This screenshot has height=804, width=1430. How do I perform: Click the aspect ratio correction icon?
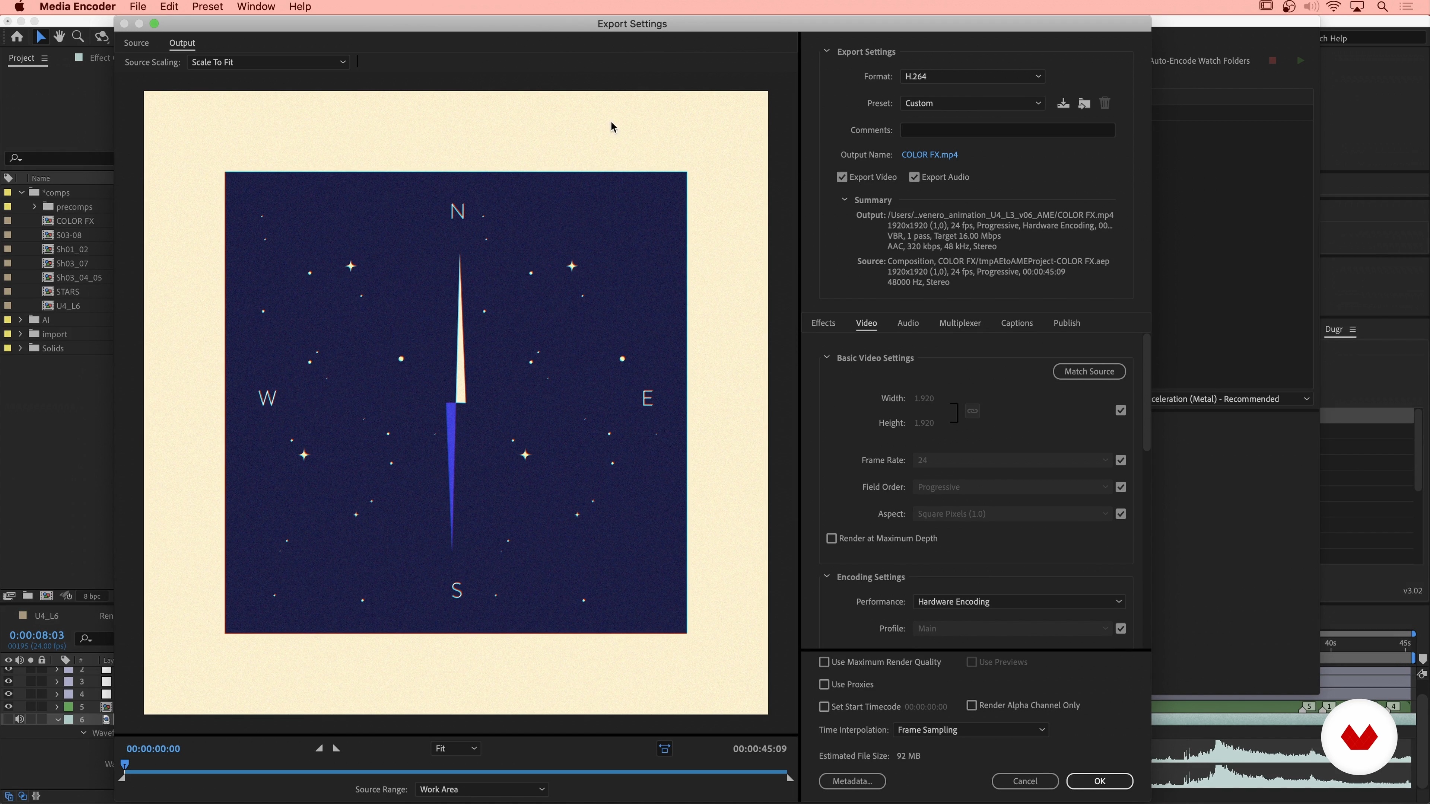coord(664,749)
